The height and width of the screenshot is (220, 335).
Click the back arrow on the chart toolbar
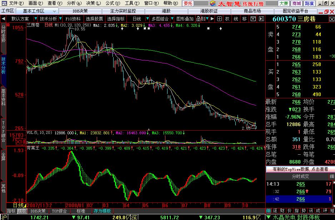[3, 19]
